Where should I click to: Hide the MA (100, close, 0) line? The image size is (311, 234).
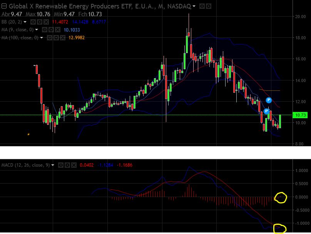click(x=50, y=38)
